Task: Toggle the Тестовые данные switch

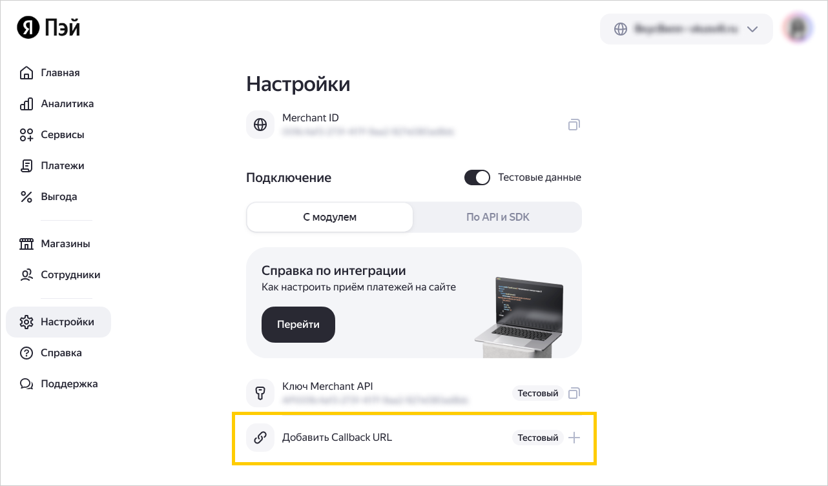Action: (477, 177)
